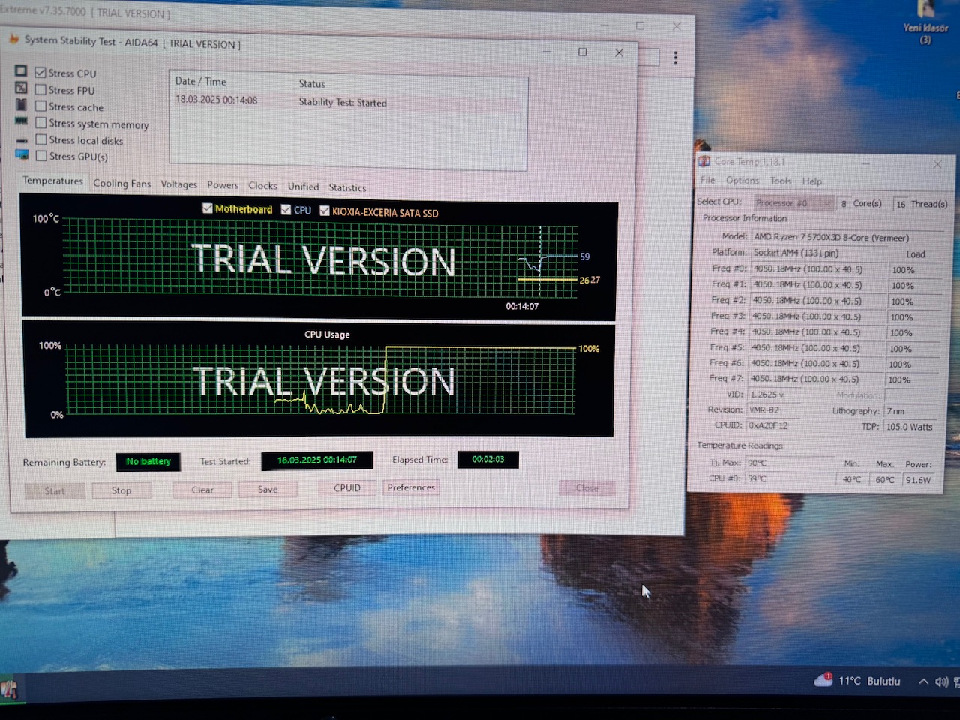Enable the Stress GPU(s) checkbox
This screenshot has width=960, height=720.
41,156
